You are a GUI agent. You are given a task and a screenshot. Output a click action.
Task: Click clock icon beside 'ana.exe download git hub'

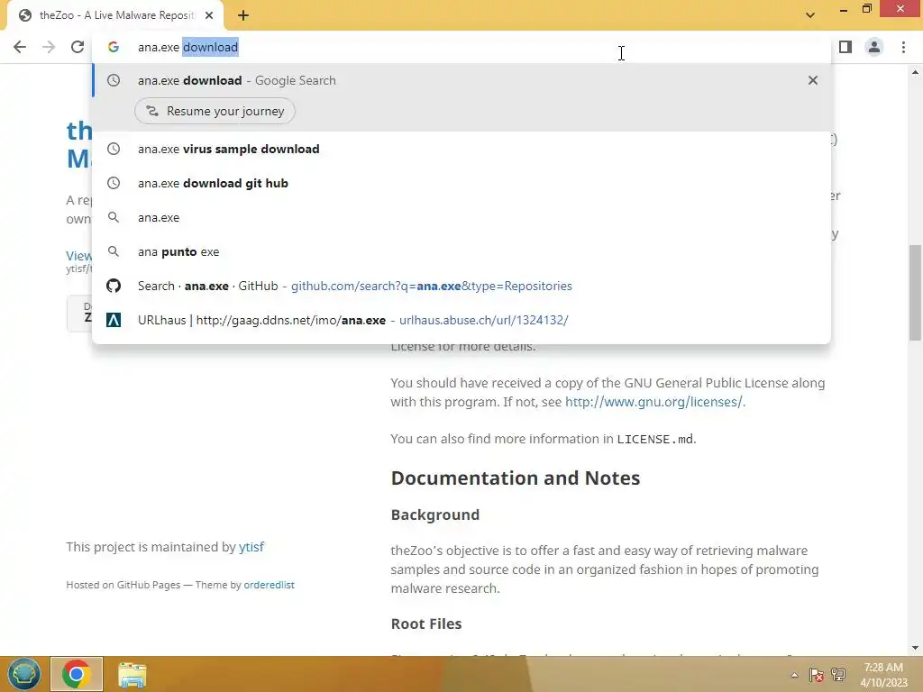(114, 183)
